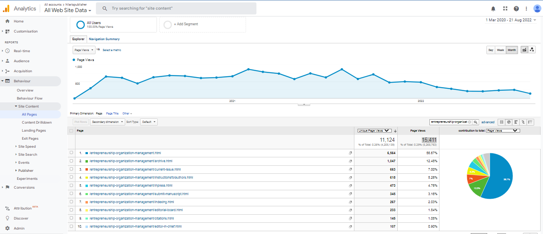Open the notifications bell
This screenshot has width=543, height=234.
point(493,8)
